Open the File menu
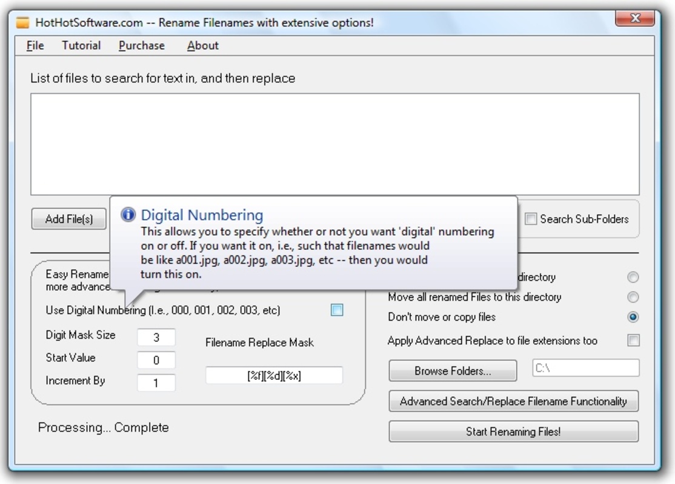 (x=35, y=45)
